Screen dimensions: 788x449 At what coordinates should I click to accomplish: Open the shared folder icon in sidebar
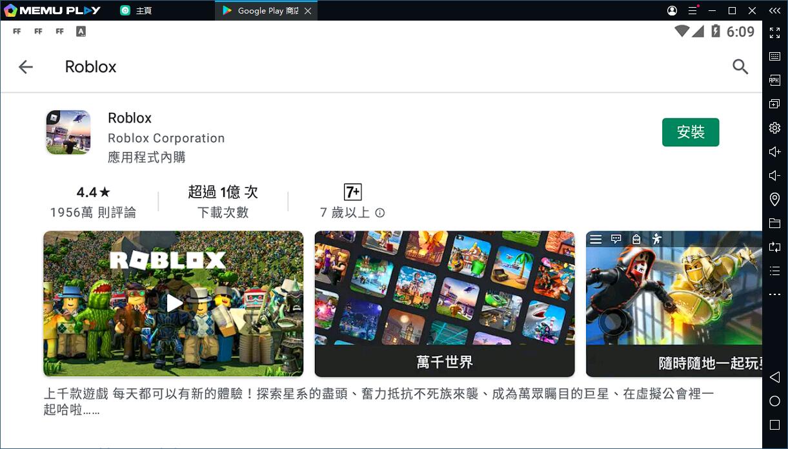pos(774,223)
